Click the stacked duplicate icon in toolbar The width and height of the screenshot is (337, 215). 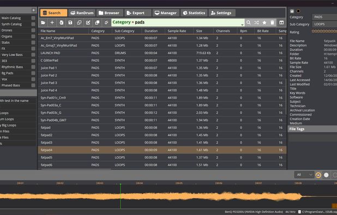(x=97, y=22)
